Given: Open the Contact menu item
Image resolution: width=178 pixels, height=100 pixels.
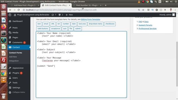Looking at the screenshot, I should point(19,47).
